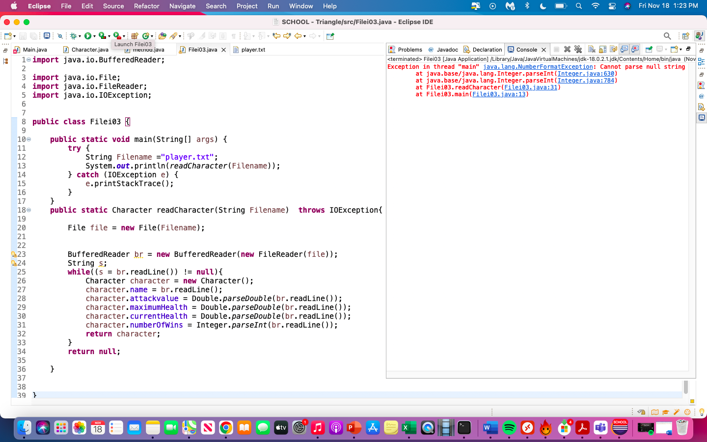This screenshot has height=442, width=707.
Task: Open the New Java Class dropdown arrow
Action: pos(152,36)
